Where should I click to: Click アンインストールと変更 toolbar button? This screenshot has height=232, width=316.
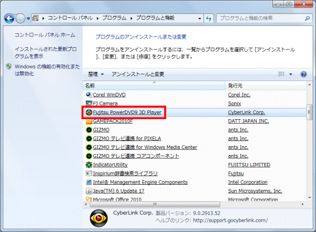coord(138,74)
